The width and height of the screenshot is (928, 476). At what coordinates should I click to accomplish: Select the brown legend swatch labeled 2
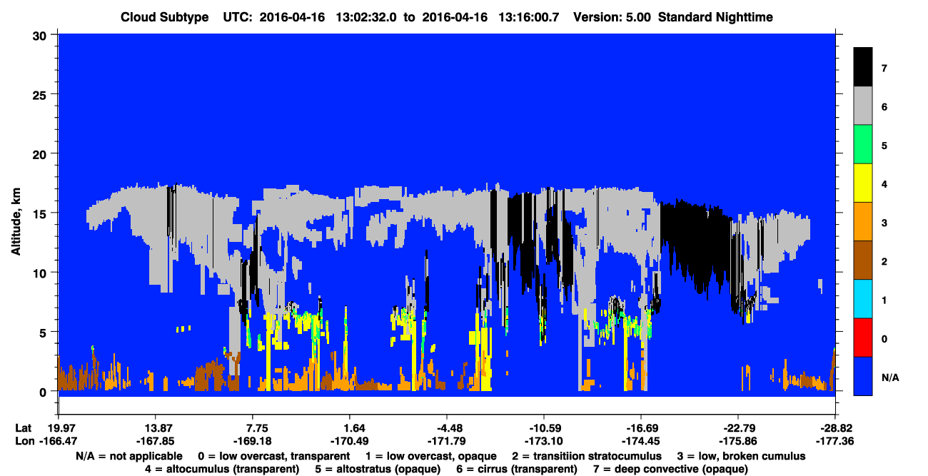coord(863,260)
